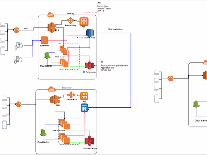Select the AWS cloud badge on Primary region
The height and width of the screenshot is (155, 207).
click(x=51, y=15)
